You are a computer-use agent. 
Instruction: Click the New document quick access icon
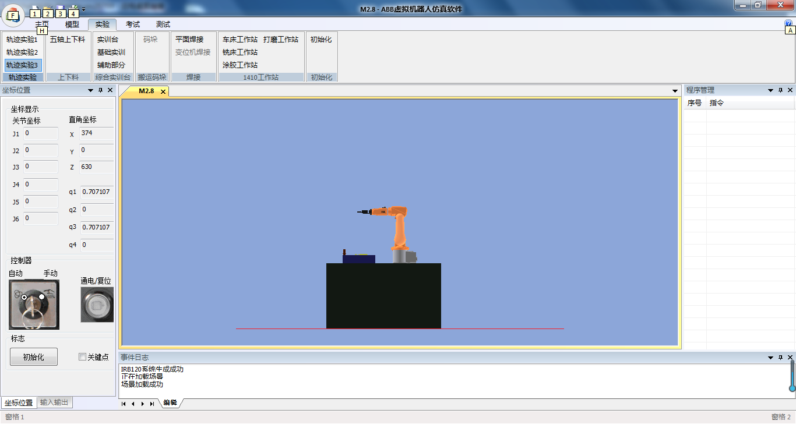click(x=35, y=9)
